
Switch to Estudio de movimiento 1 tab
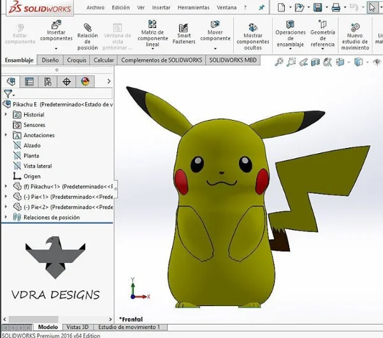[x=128, y=327]
